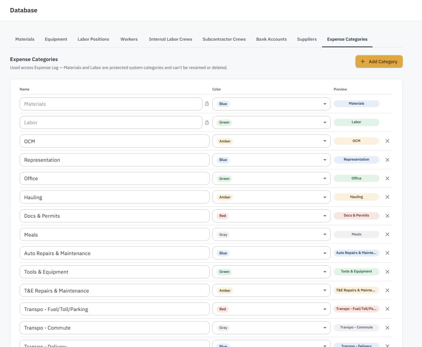
Task: Click the green Labor preview badge
Action: pyautogui.click(x=356, y=122)
